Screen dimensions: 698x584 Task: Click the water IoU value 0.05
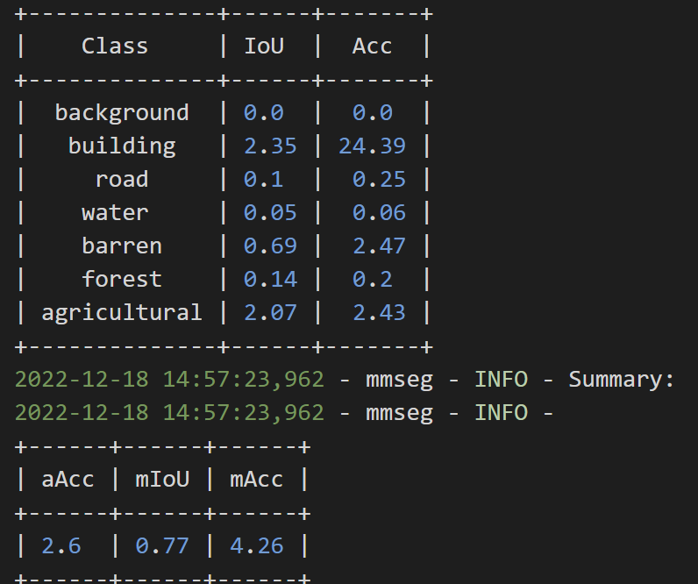click(x=270, y=213)
